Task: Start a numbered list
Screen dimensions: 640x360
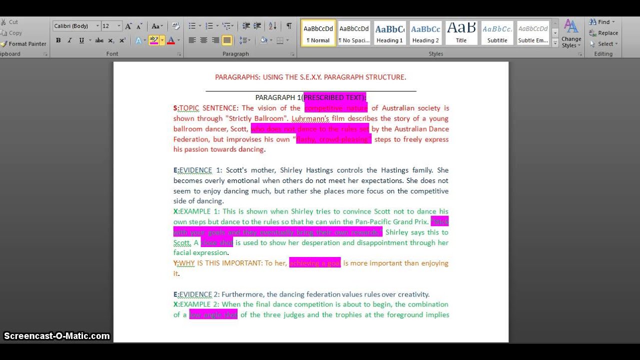Action: click(x=209, y=26)
